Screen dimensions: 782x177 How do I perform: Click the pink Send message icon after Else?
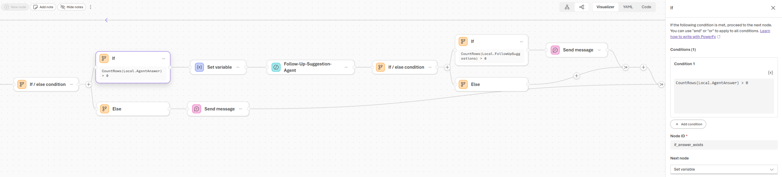pos(196,109)
